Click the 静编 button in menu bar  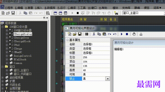[x=137, y=8]
